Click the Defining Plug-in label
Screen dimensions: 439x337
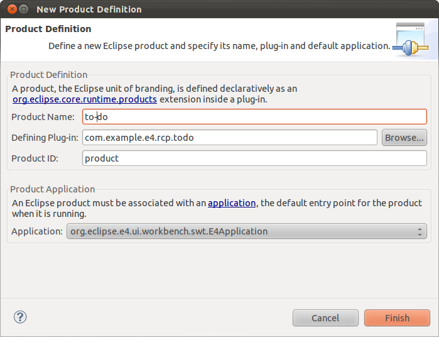(x=44, y=138)
